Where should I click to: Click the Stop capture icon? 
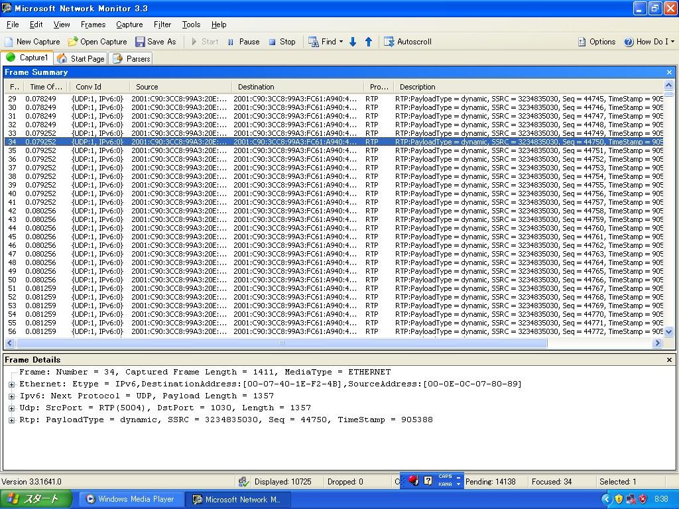click(x=272, y=42)
